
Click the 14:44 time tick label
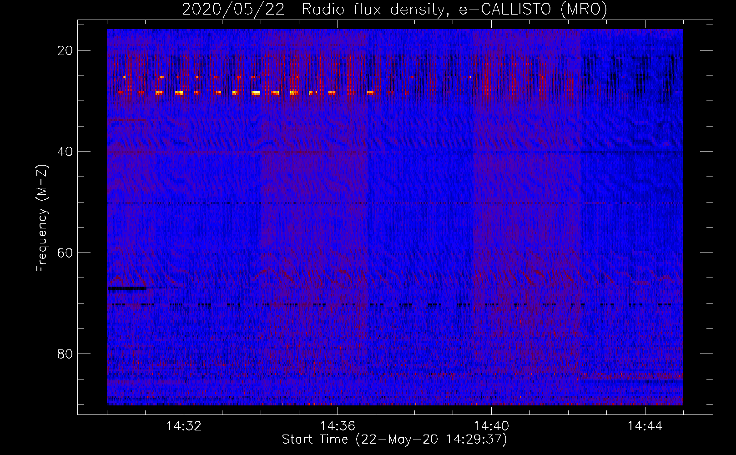[645, 426]
